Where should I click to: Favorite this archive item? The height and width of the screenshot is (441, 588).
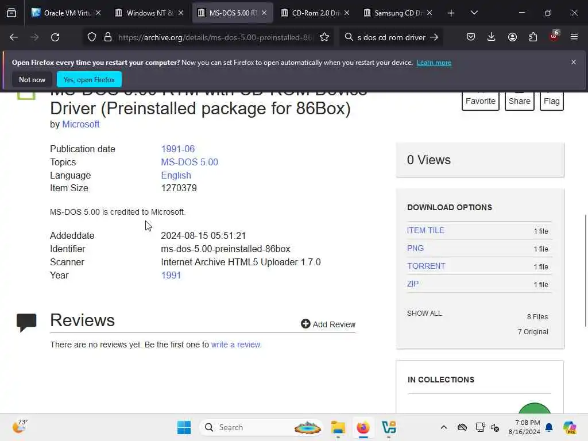(481, 101)
